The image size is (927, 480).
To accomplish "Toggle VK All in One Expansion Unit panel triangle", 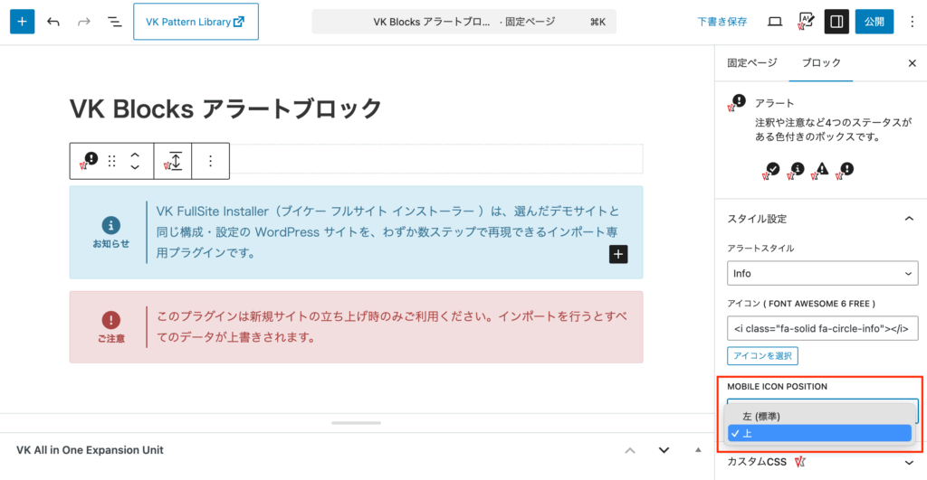I will [698, 450].
